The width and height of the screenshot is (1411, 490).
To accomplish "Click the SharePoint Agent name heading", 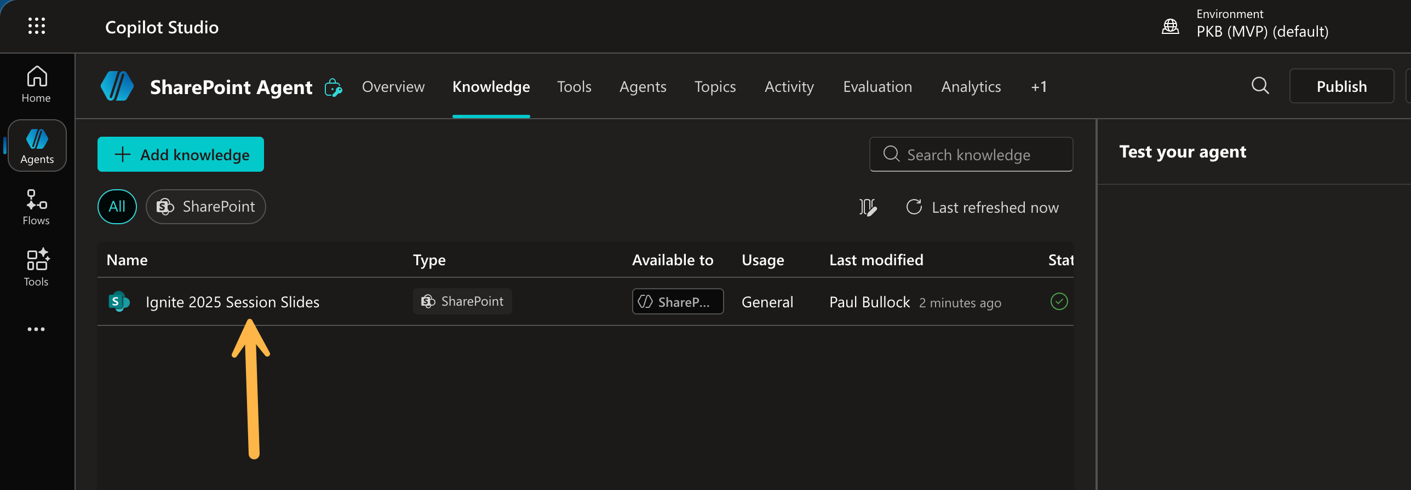I will click(x=231, y=87).
